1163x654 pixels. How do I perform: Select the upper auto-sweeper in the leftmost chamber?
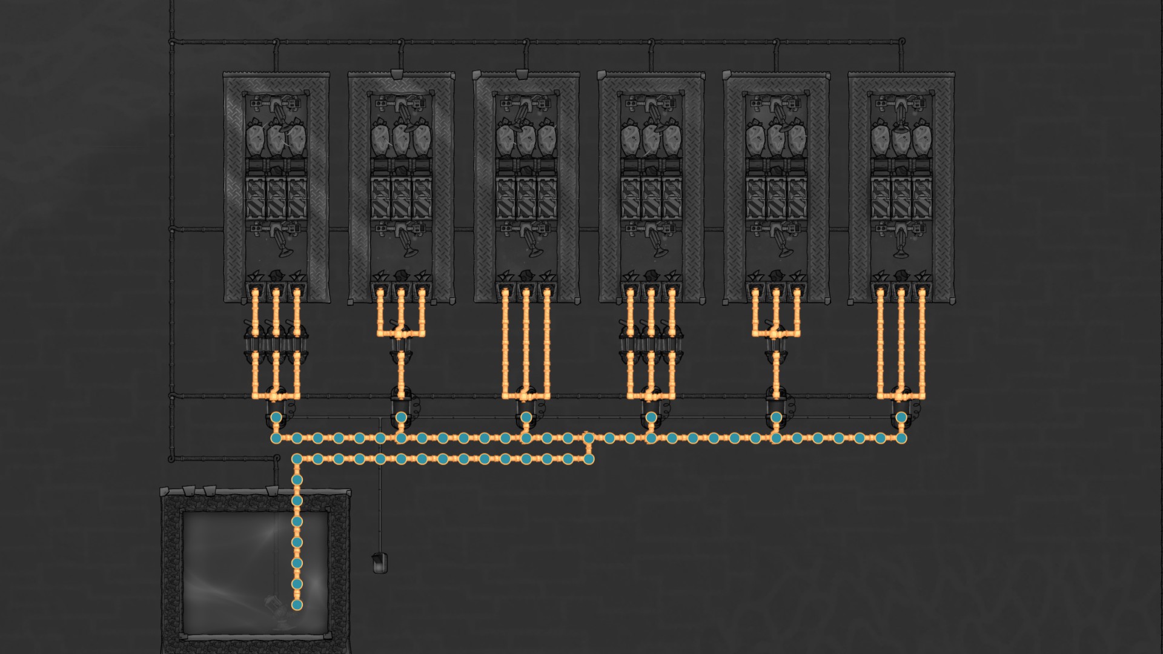[x=276, y=105]
